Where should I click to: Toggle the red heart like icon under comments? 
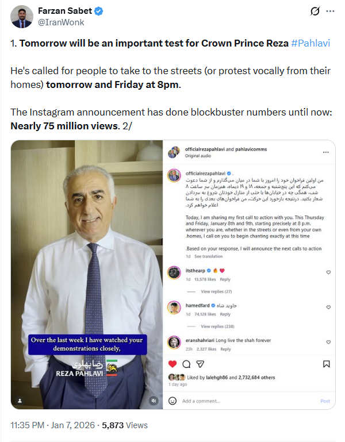point(172,364)
